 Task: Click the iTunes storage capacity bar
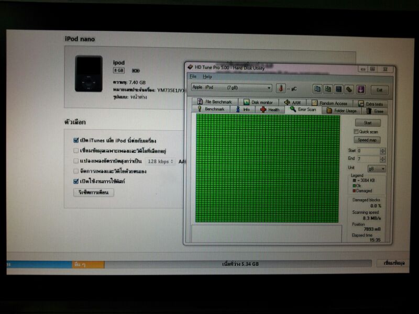pos(189,264)
